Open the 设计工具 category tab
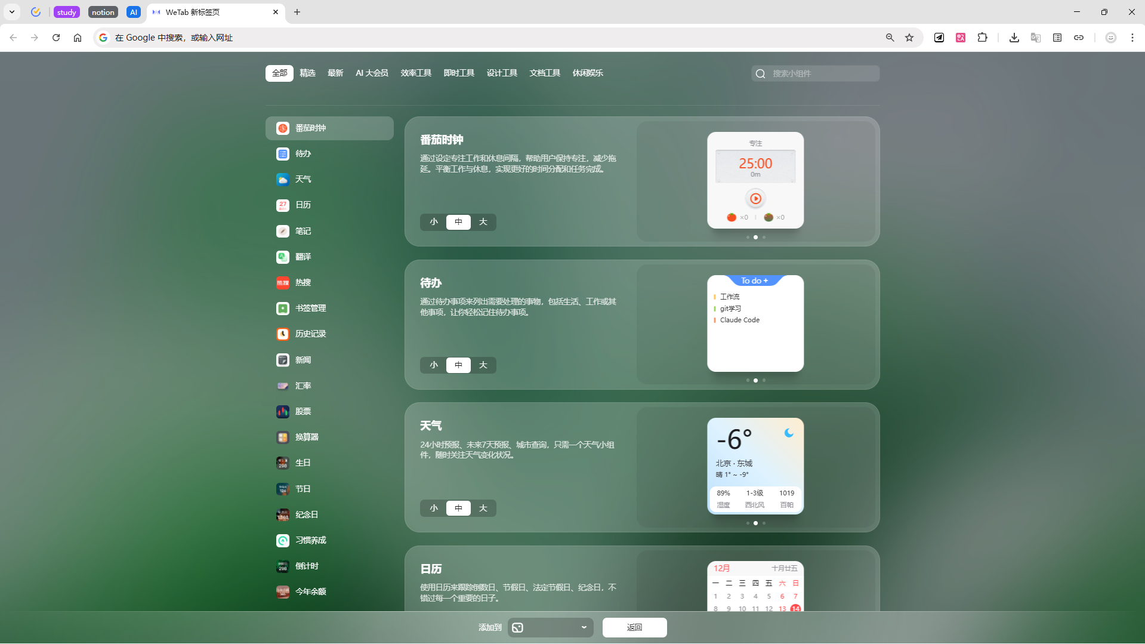1145x644 pixels. (x=502, y=73)
